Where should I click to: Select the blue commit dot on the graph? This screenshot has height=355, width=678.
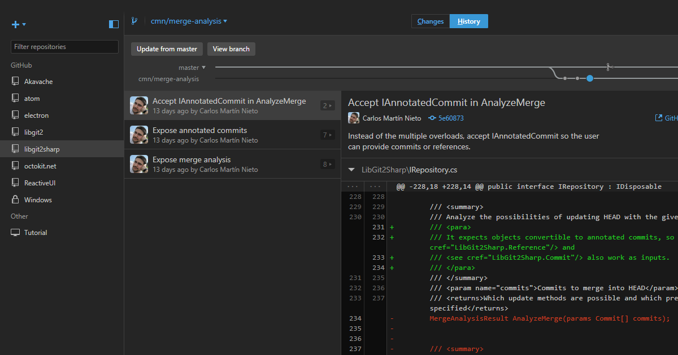pos(589,78)
